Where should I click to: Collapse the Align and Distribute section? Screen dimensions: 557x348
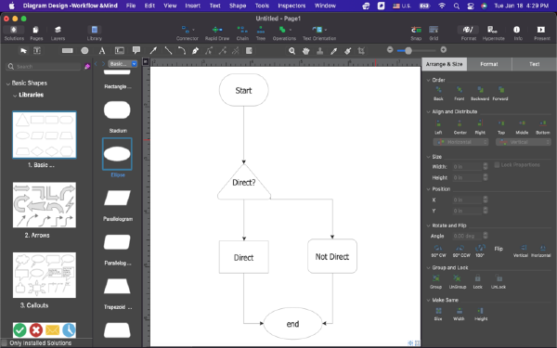coord(428,112)
